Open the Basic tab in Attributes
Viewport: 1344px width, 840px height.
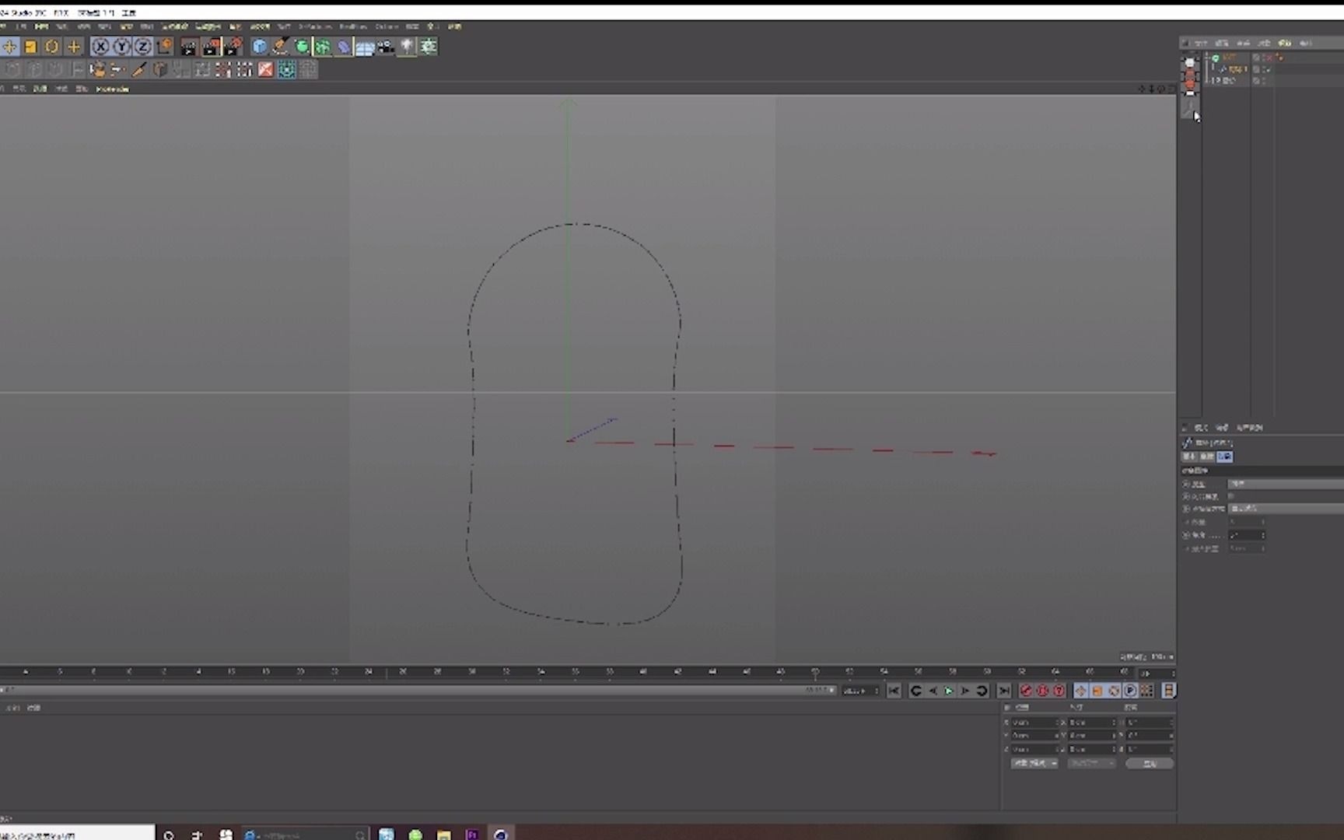(x=1189, y=457)
